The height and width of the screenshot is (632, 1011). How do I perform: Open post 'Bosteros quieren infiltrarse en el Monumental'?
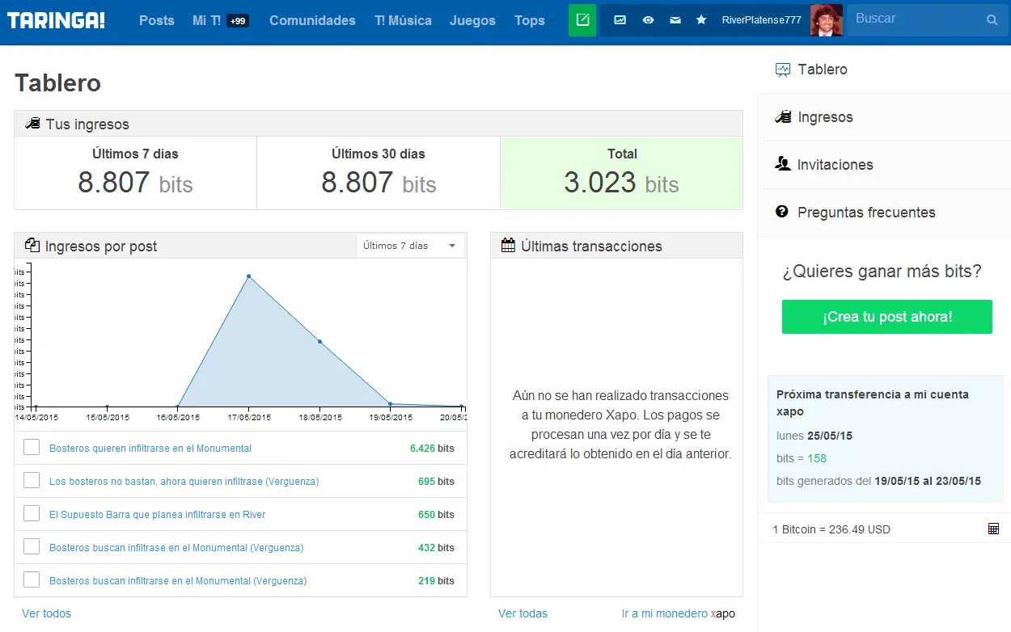tap(150, 448)
